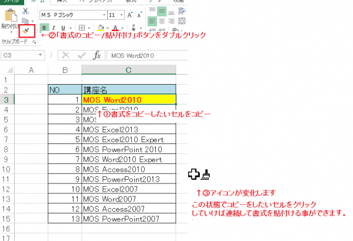Click the Insert Function fx icon
Screen dimensions: 353x241
(x=97, y=55)
